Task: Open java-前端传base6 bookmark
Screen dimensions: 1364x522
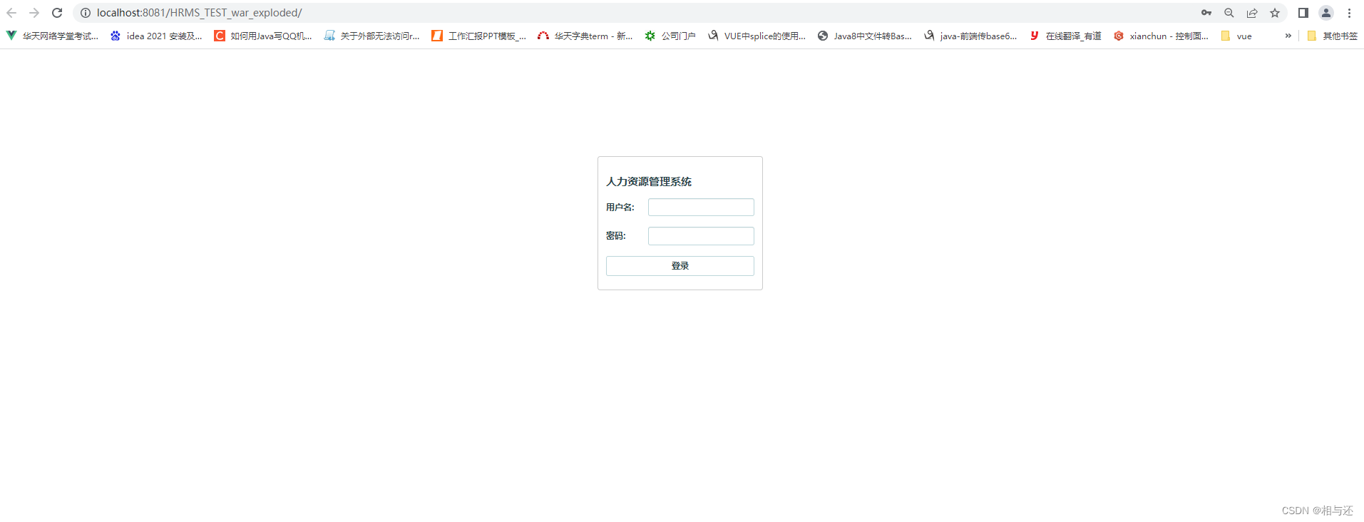Action: pyautogui.click(x=970, y=36)
